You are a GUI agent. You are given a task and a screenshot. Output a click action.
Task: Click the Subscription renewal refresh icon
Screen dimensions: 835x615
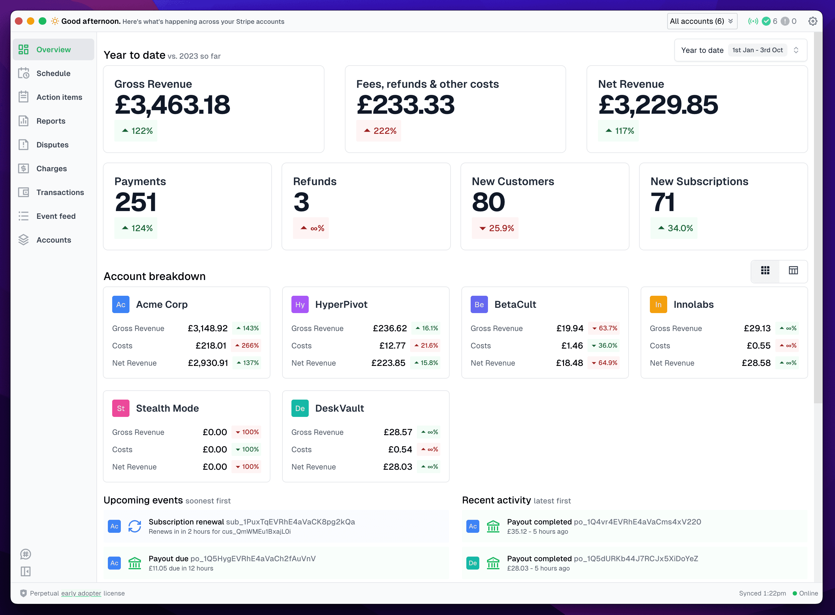(135, 526)
